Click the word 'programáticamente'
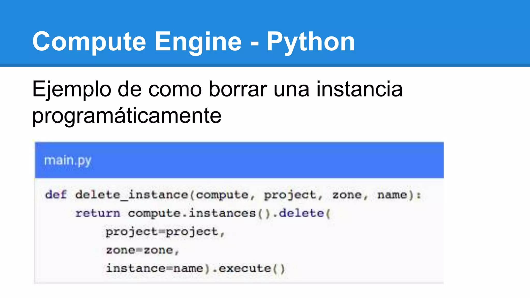The image size is (530, 298). click(x=127, y=116)
